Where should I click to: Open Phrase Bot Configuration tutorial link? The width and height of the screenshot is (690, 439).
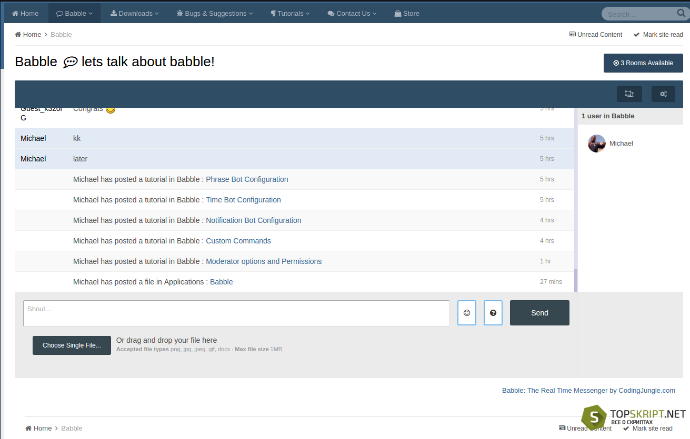[247, 179]
